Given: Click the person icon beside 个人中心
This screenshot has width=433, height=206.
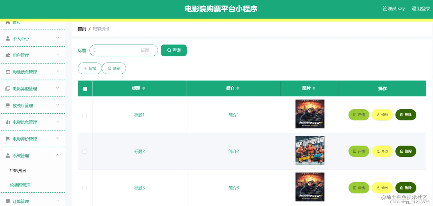Looking at the screenshot, I should [8, 39].
